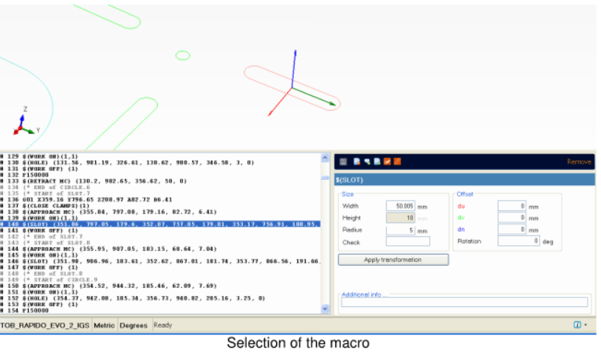Viewport: 601px width, 352px height.
Task: Click the Radius input field
Action: (x=401, y=230)
